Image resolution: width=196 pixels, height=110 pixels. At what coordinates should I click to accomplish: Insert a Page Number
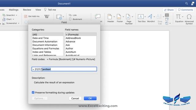[129, 19]
